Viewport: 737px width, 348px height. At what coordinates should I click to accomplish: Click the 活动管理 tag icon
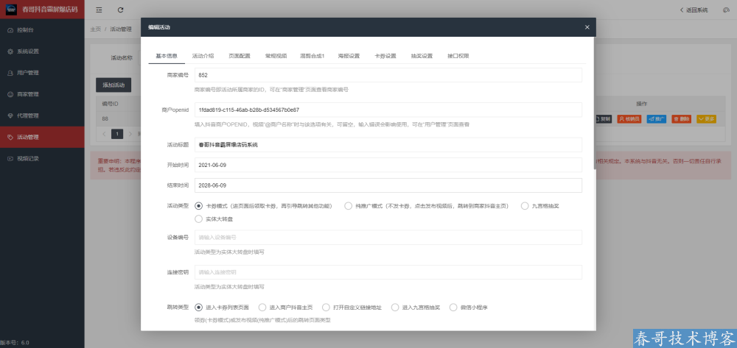click(10, 137)
